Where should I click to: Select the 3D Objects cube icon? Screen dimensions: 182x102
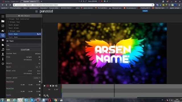coord(3,35)
